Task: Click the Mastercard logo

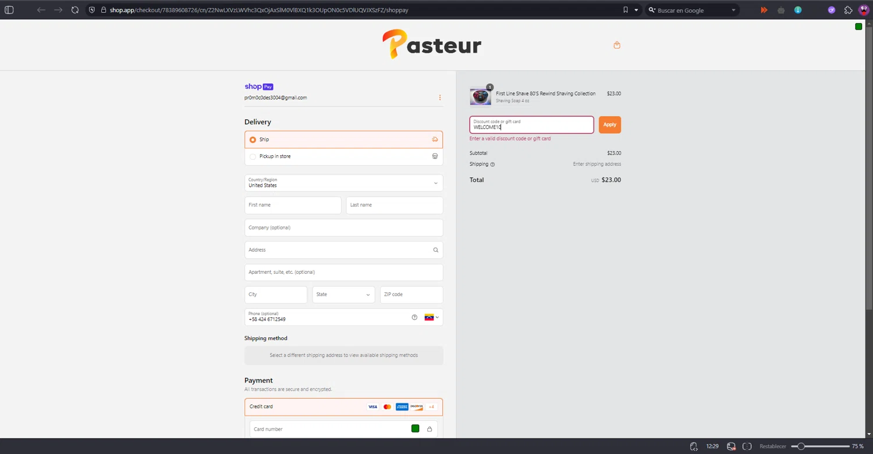Action: coord(387,407)
